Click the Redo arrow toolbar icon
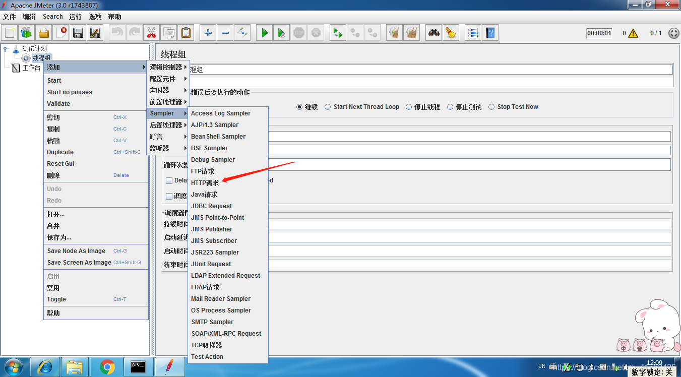 pos(135,33)
